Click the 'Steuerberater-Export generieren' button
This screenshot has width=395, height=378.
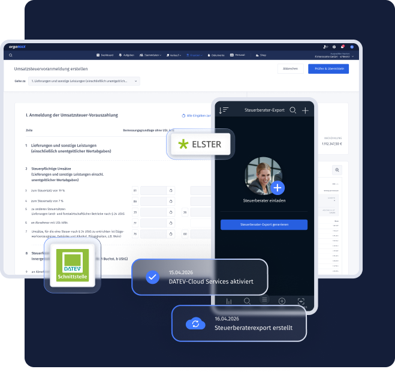(264, 224)
